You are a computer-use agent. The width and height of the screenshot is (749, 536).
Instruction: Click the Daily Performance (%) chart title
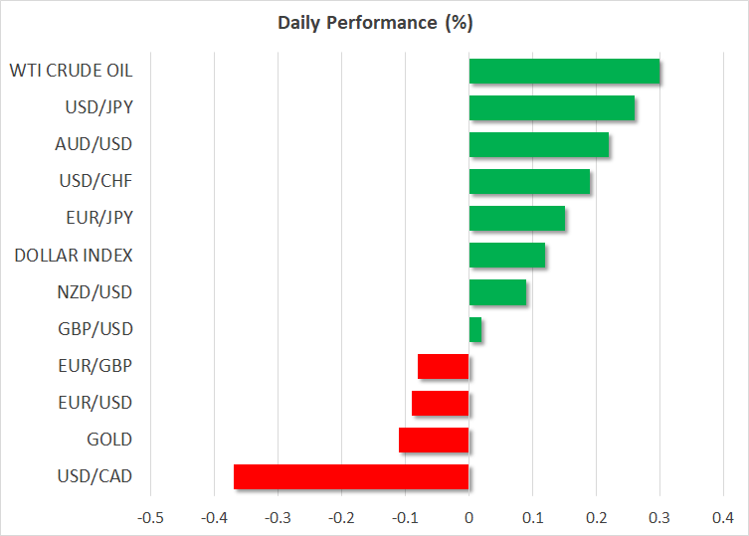pos(374,22)
